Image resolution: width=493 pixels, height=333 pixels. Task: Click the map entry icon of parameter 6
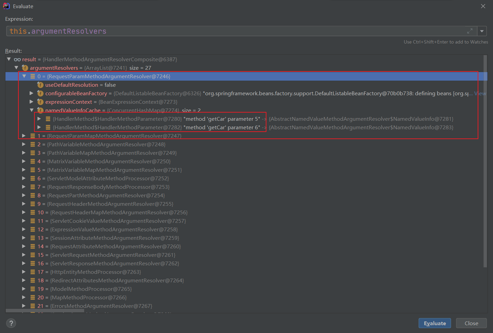(48, 127)
